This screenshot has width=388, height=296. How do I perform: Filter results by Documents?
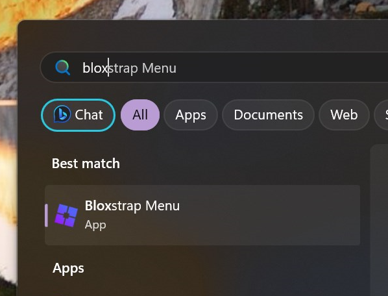[x=268, y=115]
